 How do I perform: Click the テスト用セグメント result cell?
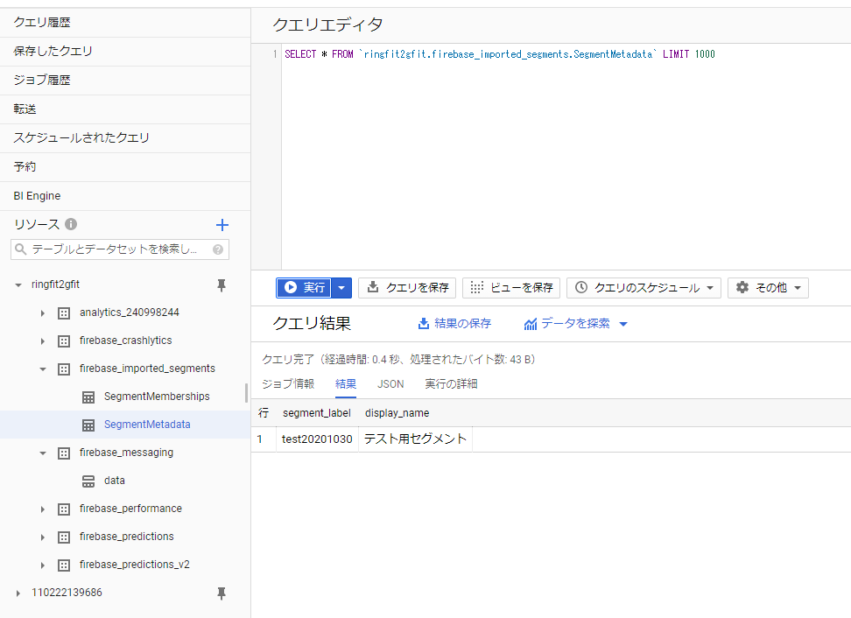[x=415, y=439]
